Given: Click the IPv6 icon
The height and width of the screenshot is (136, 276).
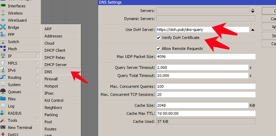Looking at the screenshot, I should point(3,70).
